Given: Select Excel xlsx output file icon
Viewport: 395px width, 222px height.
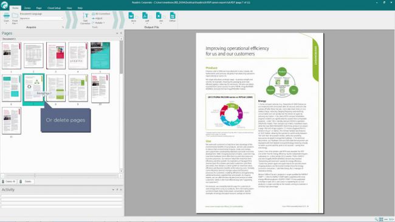Looking at the screenshot, I should [159, 16].
